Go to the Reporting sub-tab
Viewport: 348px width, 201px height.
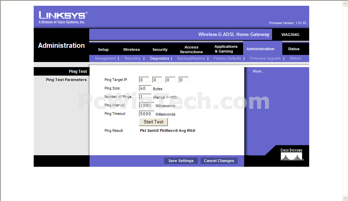[x=132, y=58]
